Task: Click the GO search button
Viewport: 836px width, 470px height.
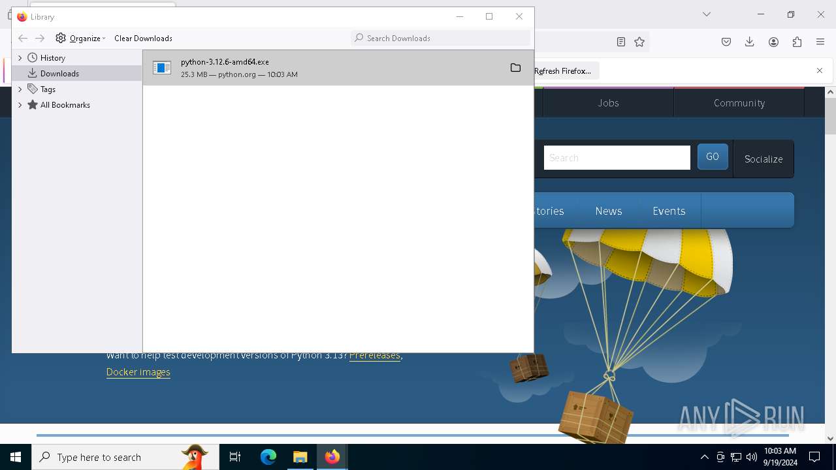Action: point(713,157)
